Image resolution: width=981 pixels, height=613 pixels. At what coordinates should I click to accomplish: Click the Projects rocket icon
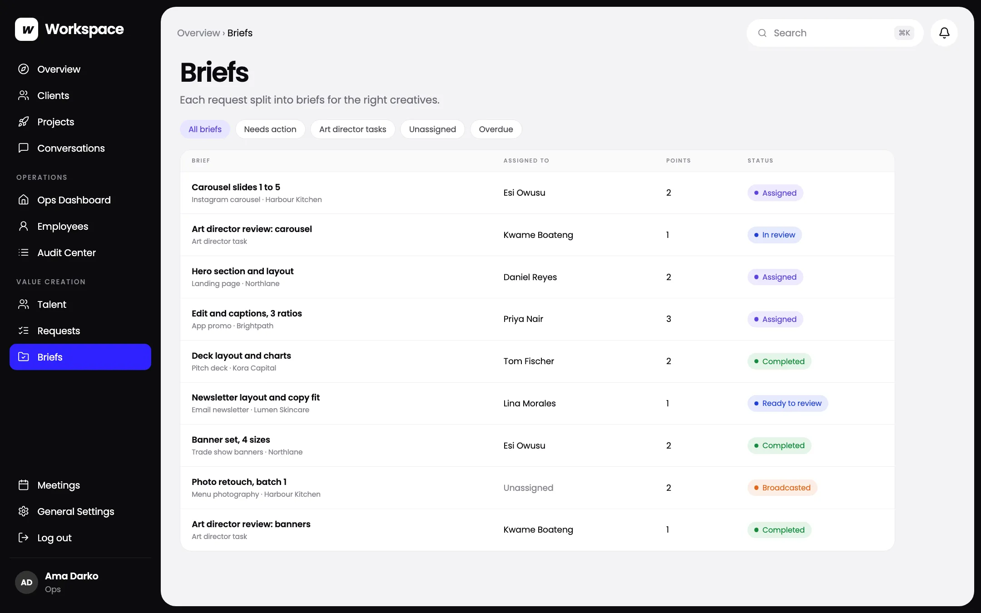[x=24, y=122]
